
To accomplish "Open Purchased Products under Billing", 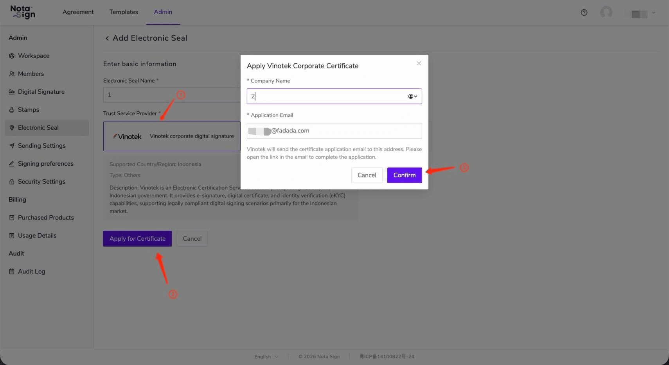I will pyautogui.click(x=47, y=218).
